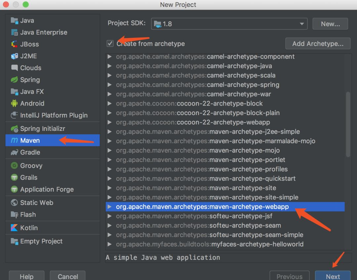Click the window title New Project
Viewport: 357px width, 280px height.
(x=178, y=5)
